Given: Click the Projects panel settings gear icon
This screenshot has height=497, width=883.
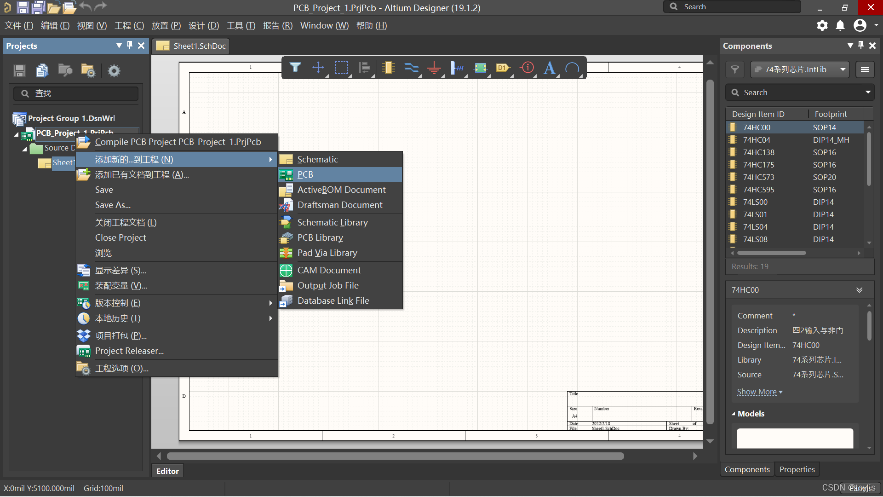Looking at the screenshot, I should [x=114, y=71].
